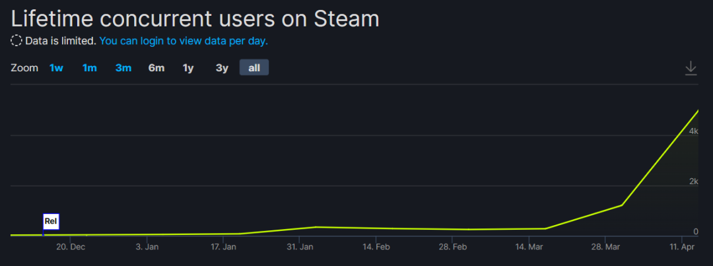Click the '28. Mar' axis label
Image resolution: width=713 pixels, height=266 pixels.
point(605,248)
